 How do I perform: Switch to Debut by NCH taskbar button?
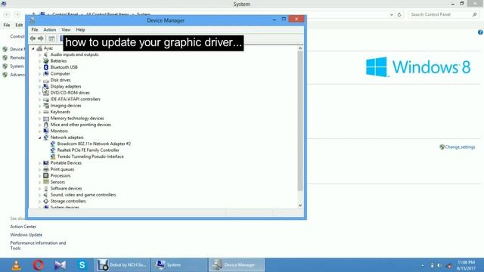[122, 265]
